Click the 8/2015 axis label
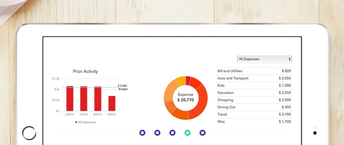 coord(98,115)
